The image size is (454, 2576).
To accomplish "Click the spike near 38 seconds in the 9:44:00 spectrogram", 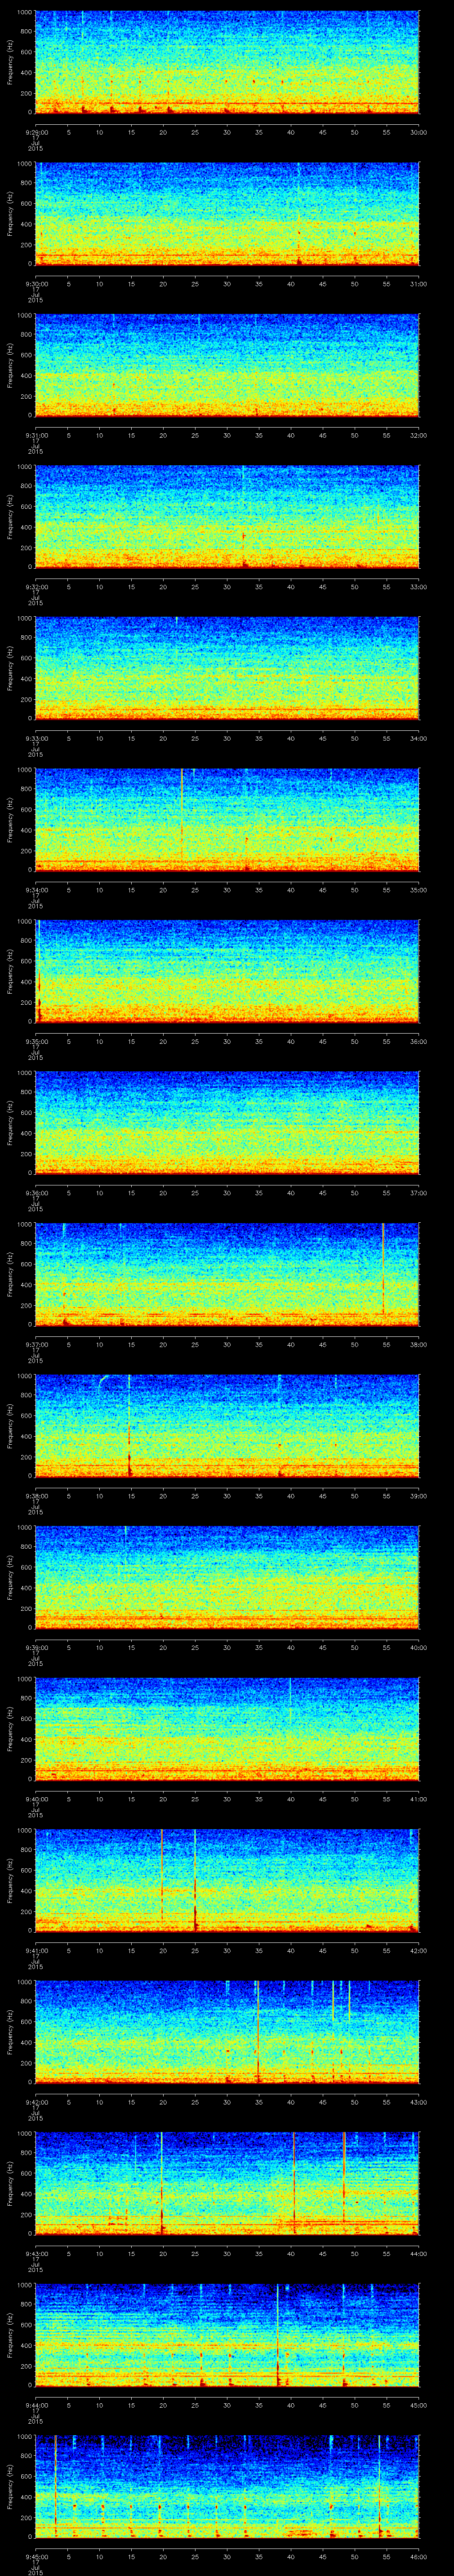I will click(278, 2334).
